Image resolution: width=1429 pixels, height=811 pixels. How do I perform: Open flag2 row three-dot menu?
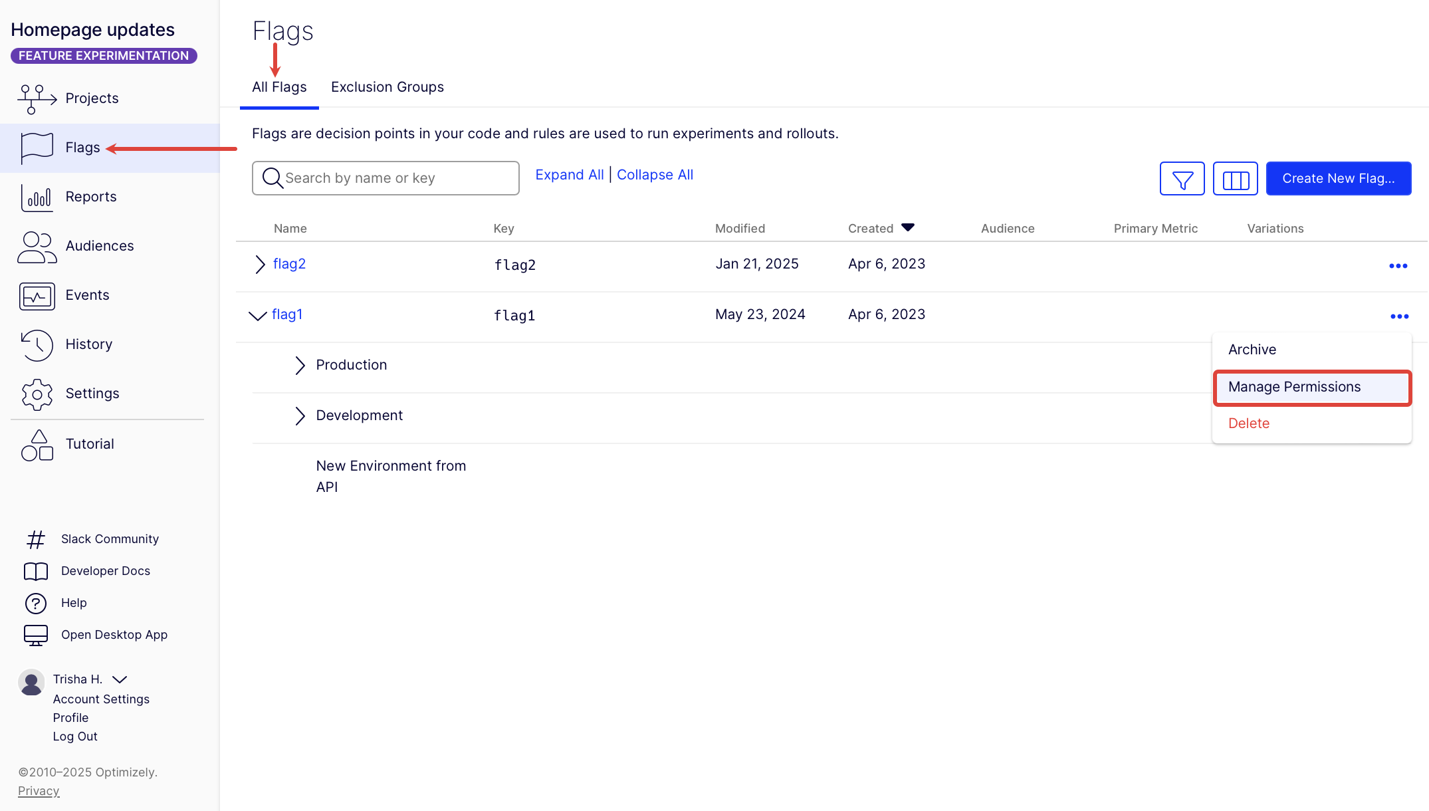point(1398,266)
